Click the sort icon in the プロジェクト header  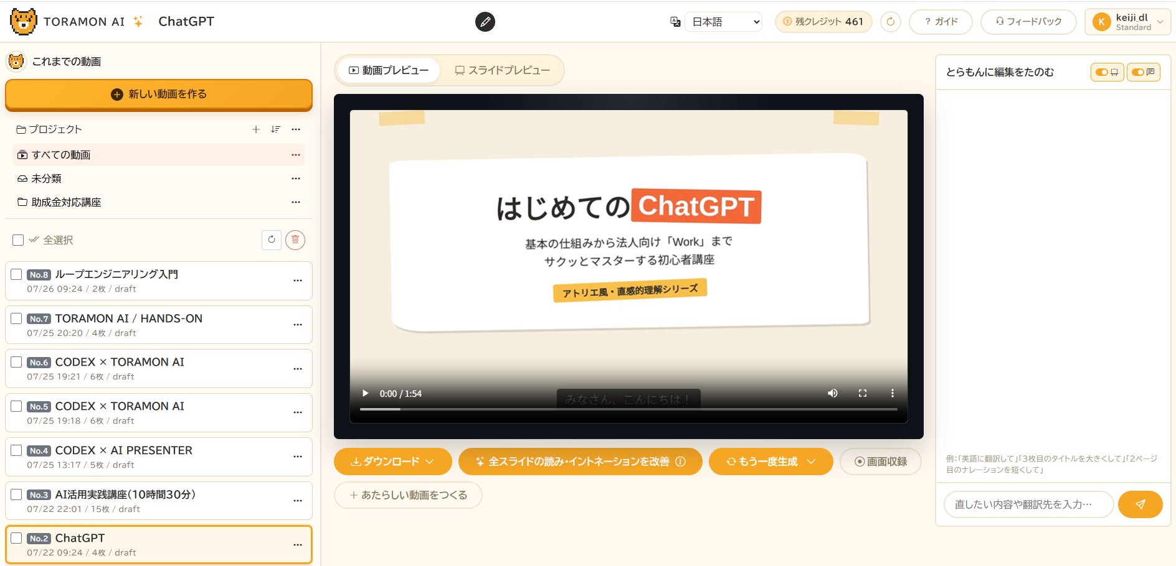[275, 129]
